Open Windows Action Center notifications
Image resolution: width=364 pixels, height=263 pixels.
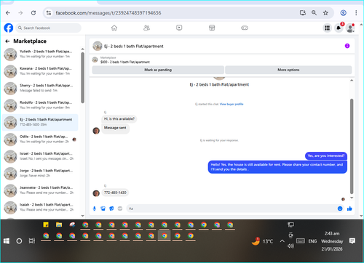[352, 240]
